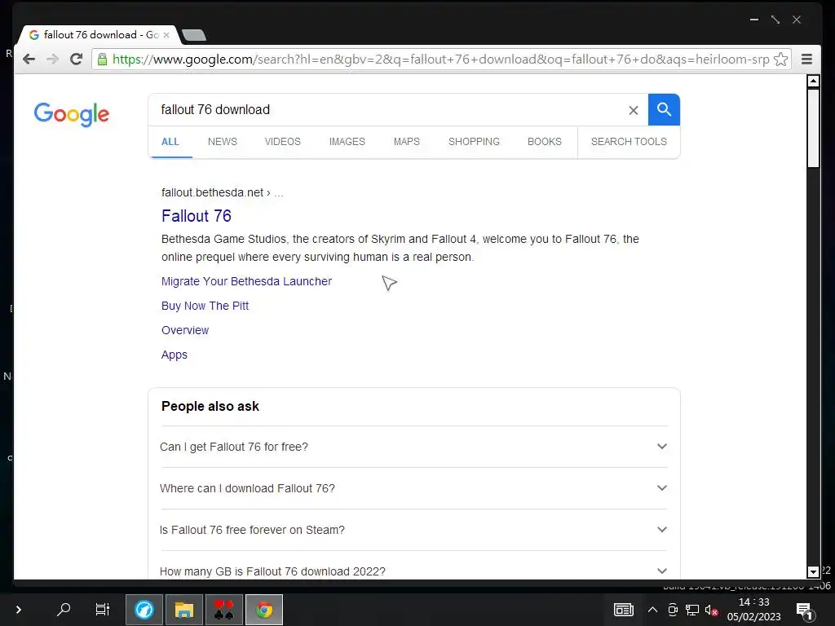Viewport: 835px width, 626px height.
Task: Open the Apps sitelink
Action: point(175,355)
